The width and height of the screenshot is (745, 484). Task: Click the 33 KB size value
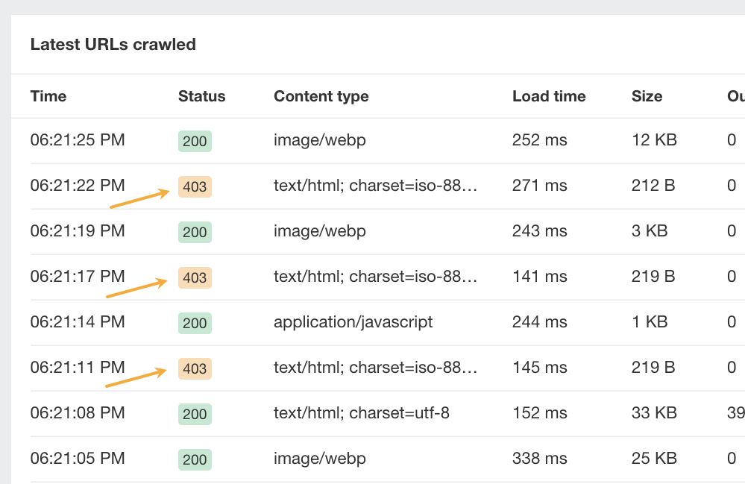point(651,413)
